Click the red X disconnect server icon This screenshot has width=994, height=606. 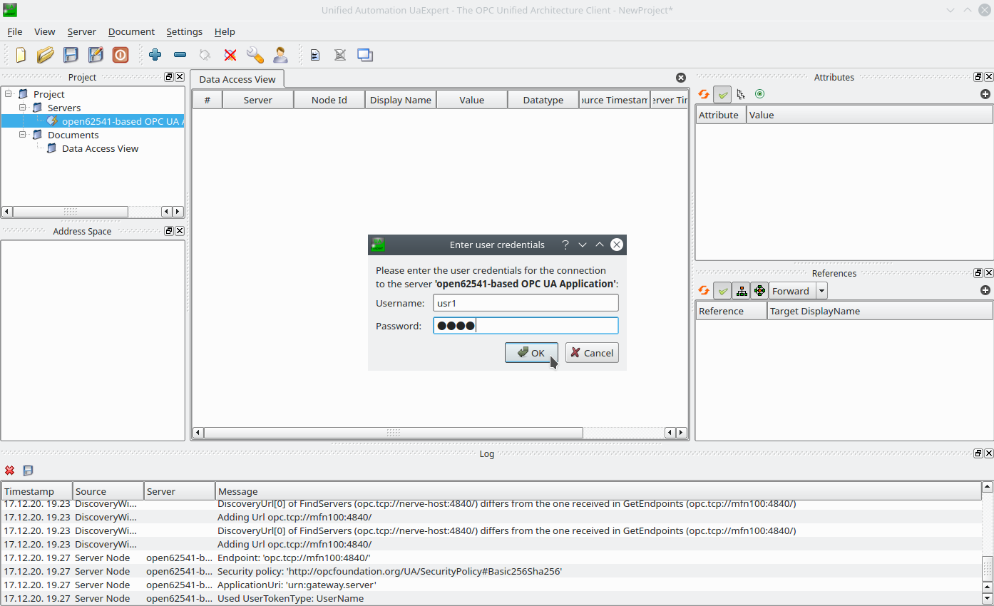[x=230, y=55]
